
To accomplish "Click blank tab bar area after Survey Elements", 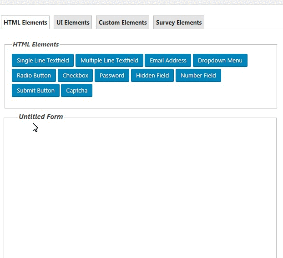I will pos(243,22).
